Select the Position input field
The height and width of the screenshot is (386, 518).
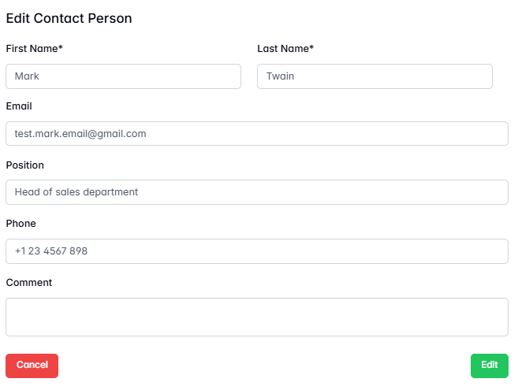point(256,192)
